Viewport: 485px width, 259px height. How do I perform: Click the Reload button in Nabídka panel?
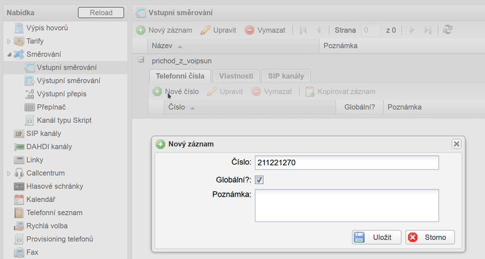(x=101, y=13)
